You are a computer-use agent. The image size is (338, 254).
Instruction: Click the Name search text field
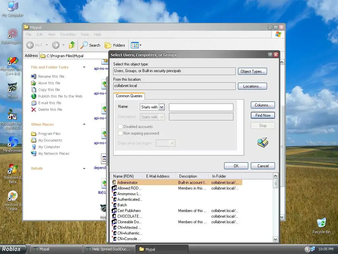[x=201, y=107]
